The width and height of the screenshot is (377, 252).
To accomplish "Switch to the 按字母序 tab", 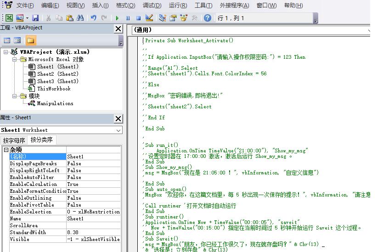I will (14, 140).
